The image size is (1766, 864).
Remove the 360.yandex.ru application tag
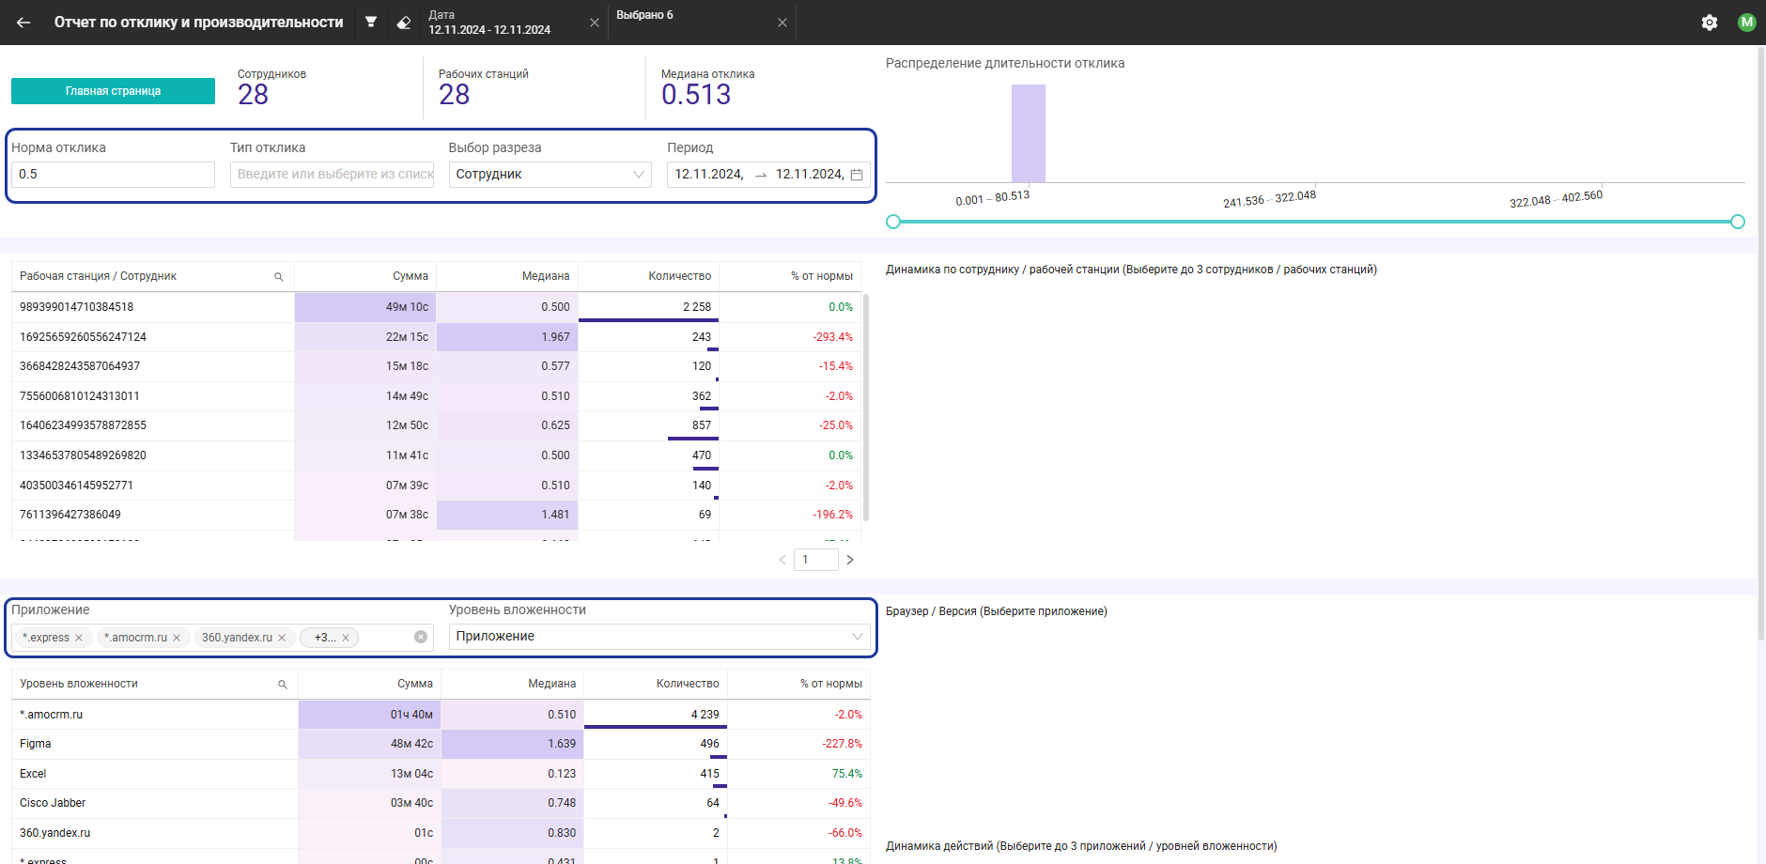pos(282,638)
